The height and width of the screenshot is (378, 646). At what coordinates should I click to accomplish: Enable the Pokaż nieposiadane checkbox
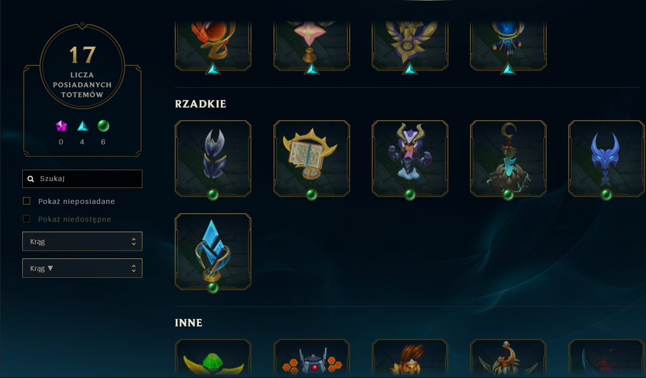[x=27, y=201]
